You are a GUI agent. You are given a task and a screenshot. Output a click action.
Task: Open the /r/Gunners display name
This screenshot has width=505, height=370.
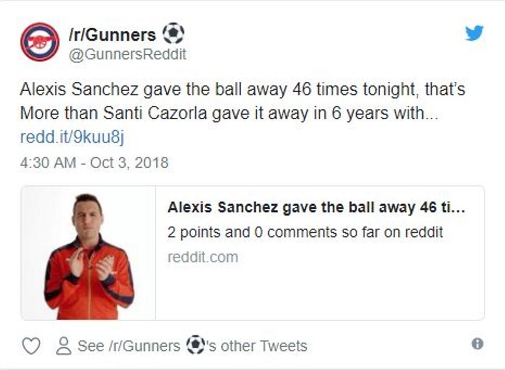pos(112,34)
